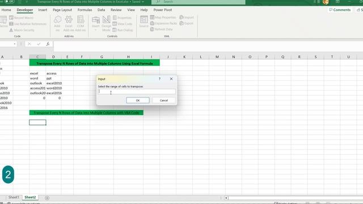Click View Code
This screenshot has width=363, height=204.
click(123, 24)
